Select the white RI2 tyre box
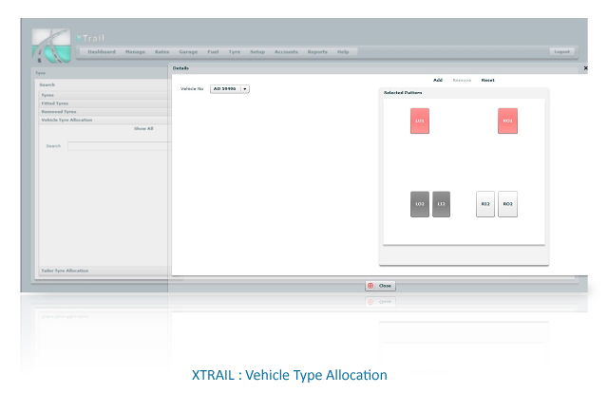 (x=485, y=204)
